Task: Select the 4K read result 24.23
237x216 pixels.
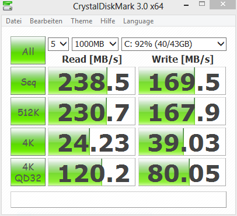Action: tap(92, 142)
